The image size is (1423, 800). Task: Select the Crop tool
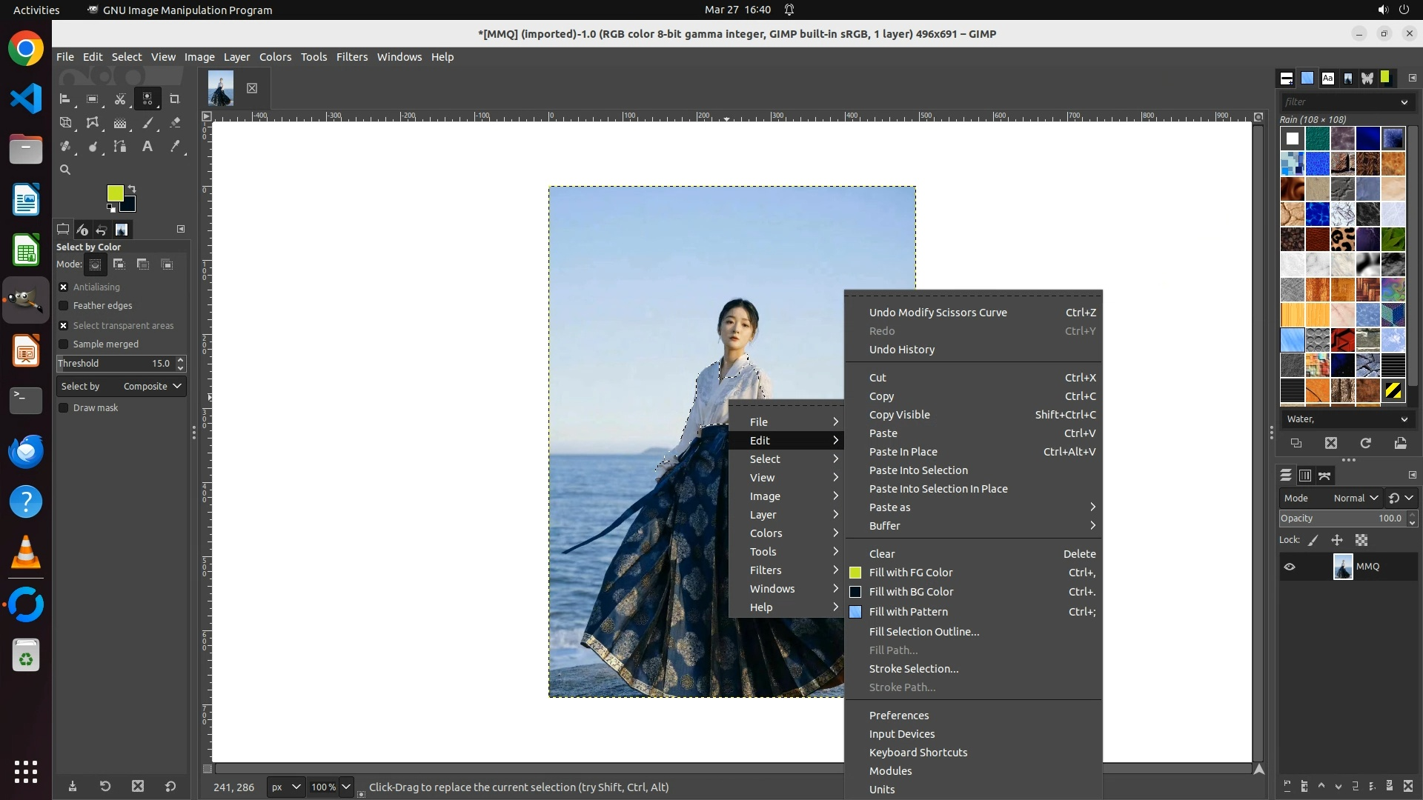[x=175, y=99]
